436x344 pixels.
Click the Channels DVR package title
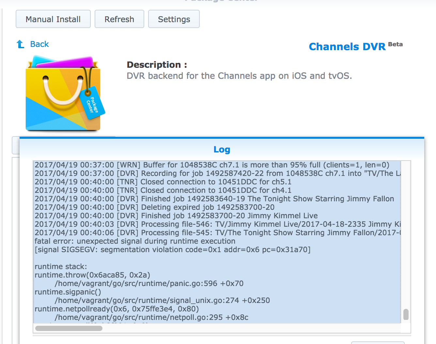347,47
